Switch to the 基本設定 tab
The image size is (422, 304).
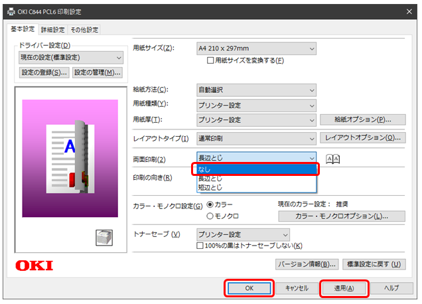[x=23, y=29]
